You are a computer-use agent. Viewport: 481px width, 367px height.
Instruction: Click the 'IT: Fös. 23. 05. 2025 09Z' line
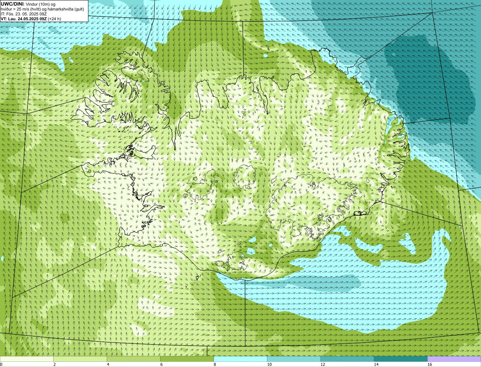pyautogui.click(x=24, y=14)
